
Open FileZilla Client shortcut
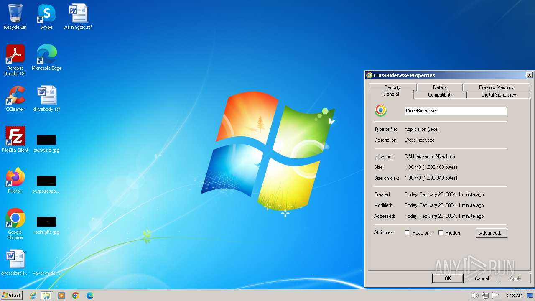15,140
